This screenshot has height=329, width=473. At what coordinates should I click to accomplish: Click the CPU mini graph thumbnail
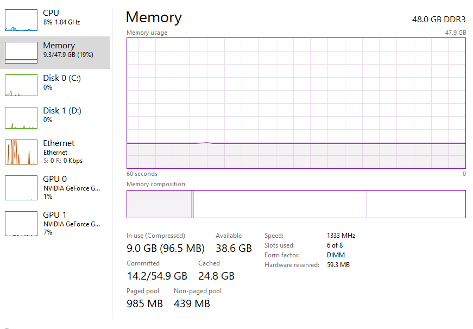coord(21,20)
